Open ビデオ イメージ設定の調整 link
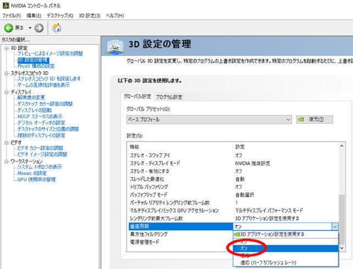 click(42, 155)
